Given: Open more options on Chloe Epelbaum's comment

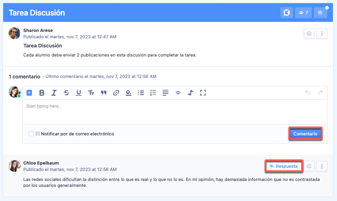Looking at the screenshot, I should point(322,166).
